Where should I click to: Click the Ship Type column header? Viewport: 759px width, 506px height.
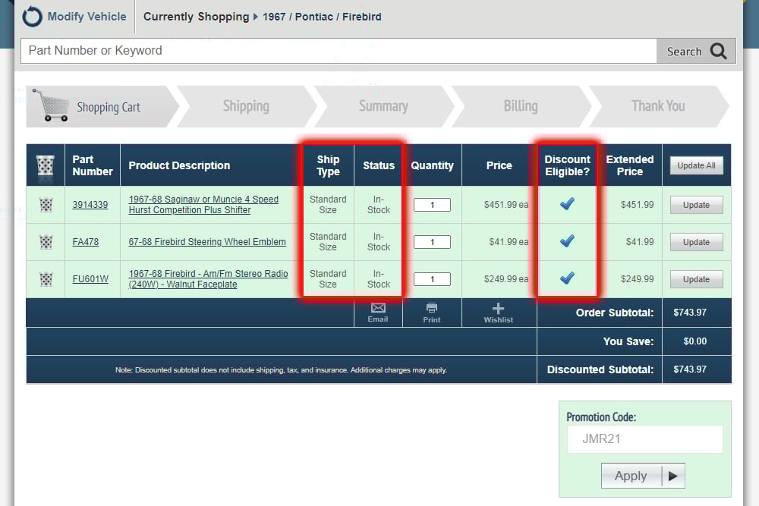(328, 165)
